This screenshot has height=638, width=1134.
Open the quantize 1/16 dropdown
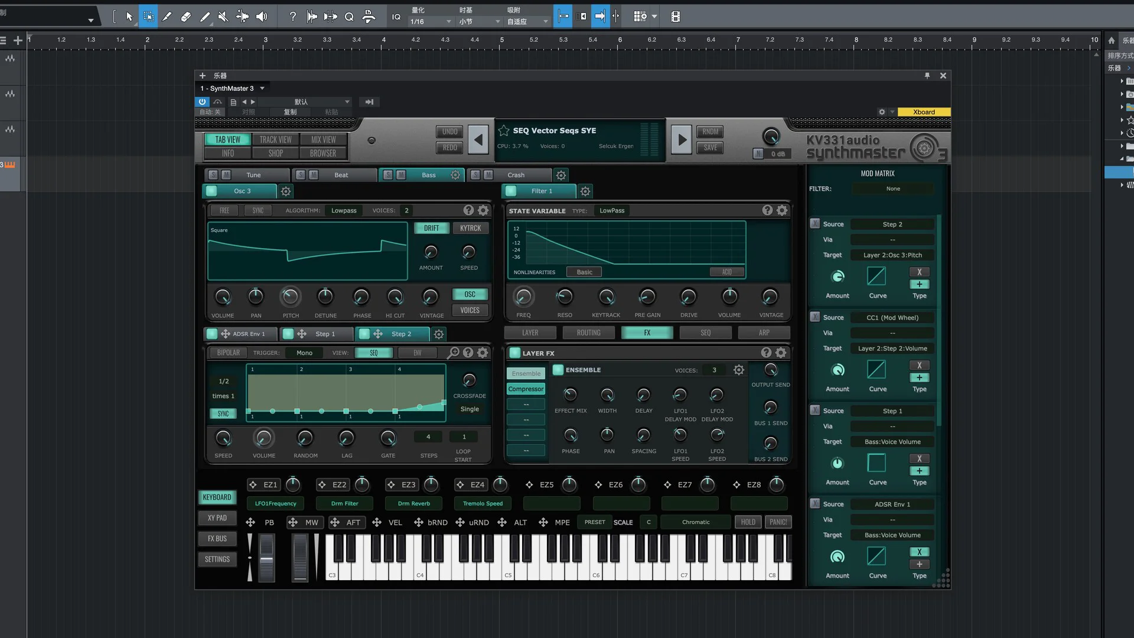tap(431, 22)
